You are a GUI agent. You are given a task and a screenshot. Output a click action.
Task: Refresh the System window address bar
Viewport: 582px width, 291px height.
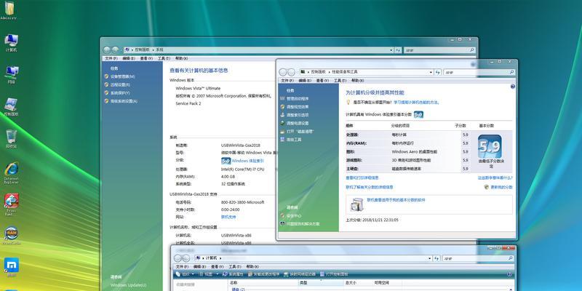pyautogui.click(x=397, y=49)
